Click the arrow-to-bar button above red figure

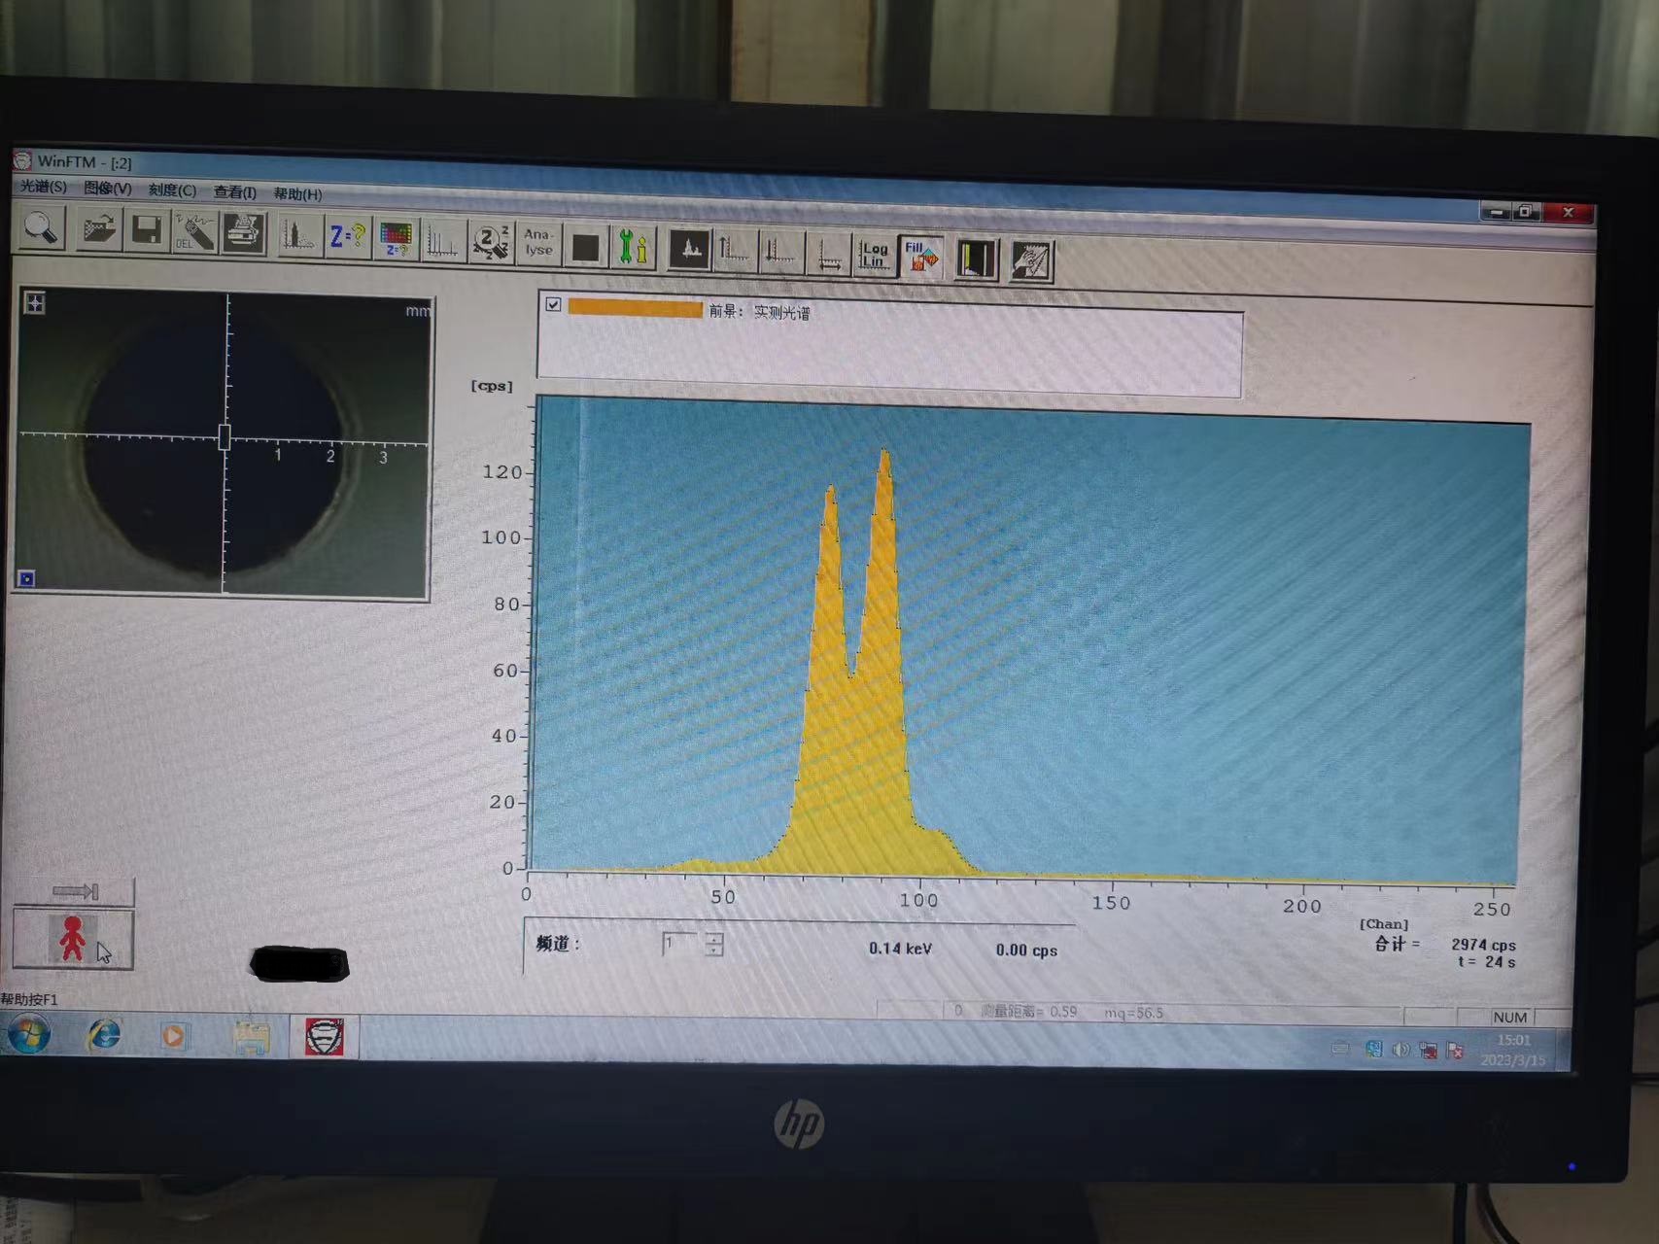point(75,891)
